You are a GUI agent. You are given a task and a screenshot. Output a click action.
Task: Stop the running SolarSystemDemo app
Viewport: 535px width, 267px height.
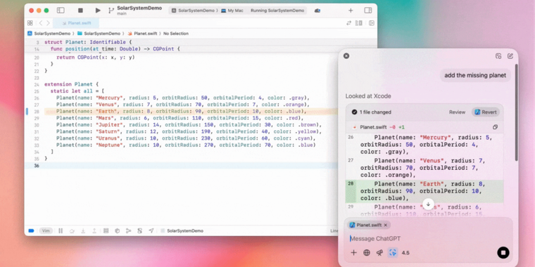(x=80, y=11)
